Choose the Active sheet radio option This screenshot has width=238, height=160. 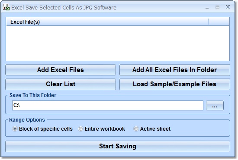pos(152,129)
